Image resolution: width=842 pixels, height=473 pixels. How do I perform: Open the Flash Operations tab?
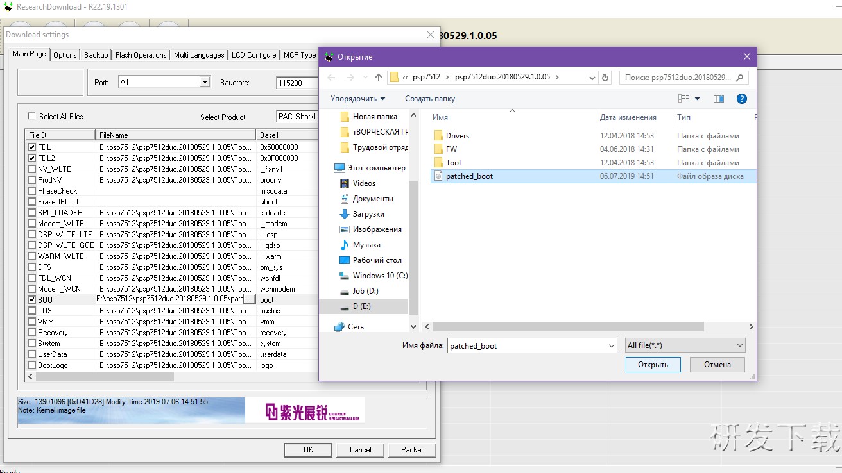coord(141,55)
